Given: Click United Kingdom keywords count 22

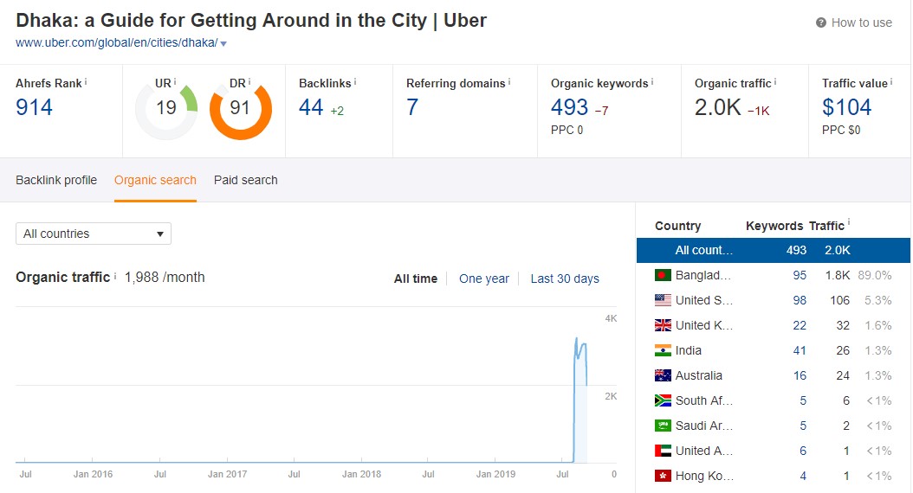Looking at the screenshot, I should coord(800,325).
